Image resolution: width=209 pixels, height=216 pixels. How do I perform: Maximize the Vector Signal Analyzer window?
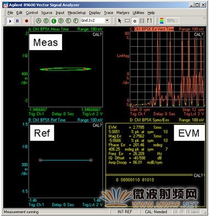click(x=197, y=5)
